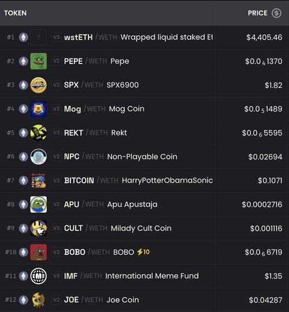Open the CULT/WETH pair row
Viewport: 289px width, 312px height.
pyautogui.click(x=144, y=228)
